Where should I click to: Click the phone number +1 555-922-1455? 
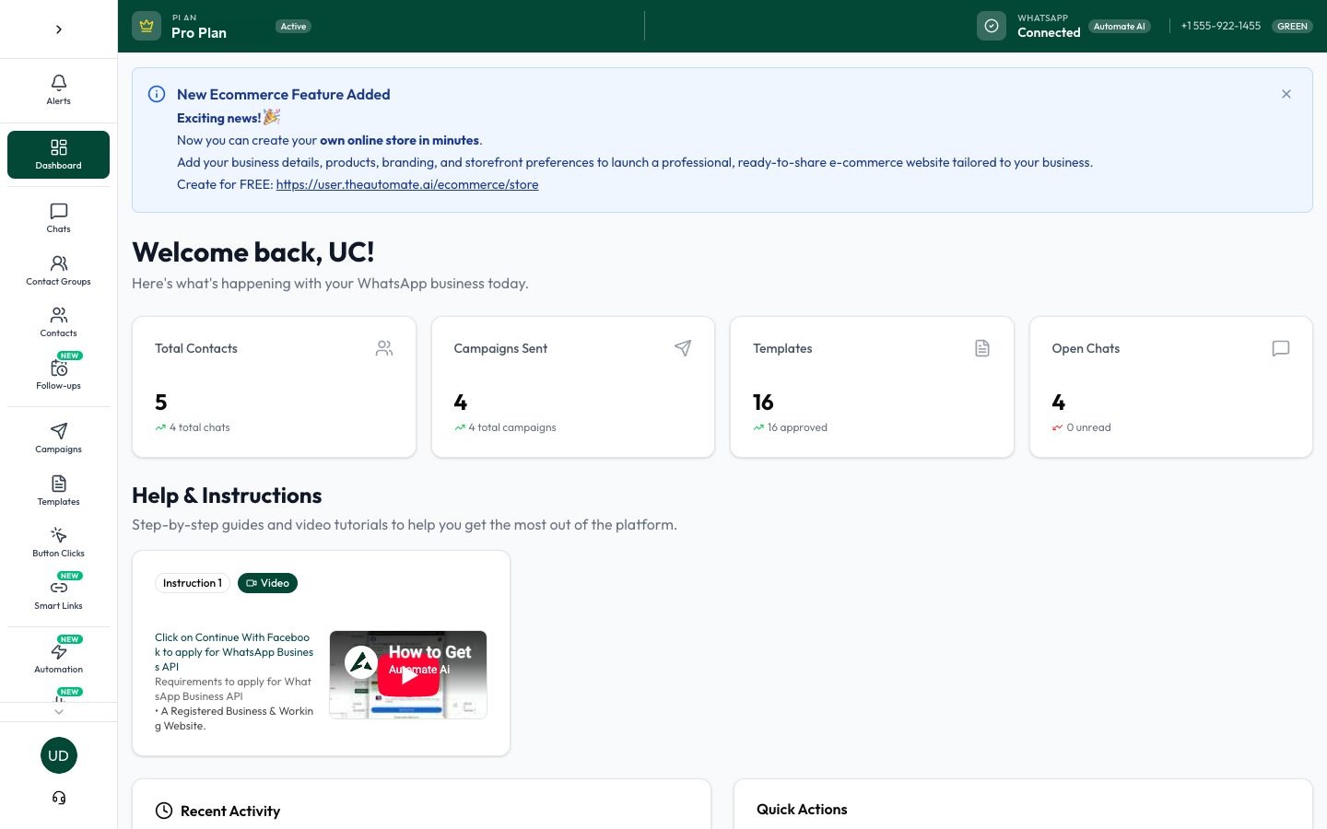(1221, 26)
